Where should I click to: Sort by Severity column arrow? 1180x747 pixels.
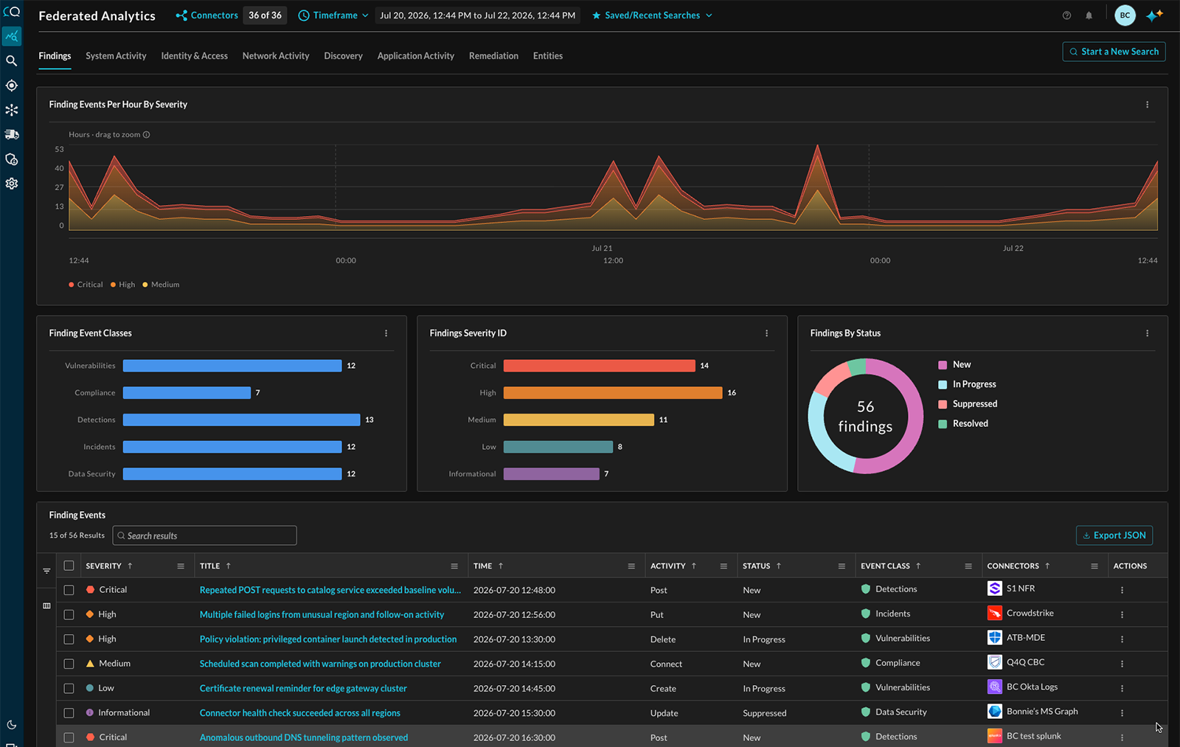click(x=130, y=566)
